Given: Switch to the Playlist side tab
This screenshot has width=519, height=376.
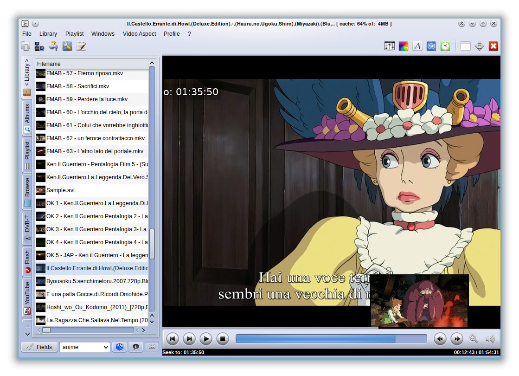Looking at the screenshot, I should [27, 155].
